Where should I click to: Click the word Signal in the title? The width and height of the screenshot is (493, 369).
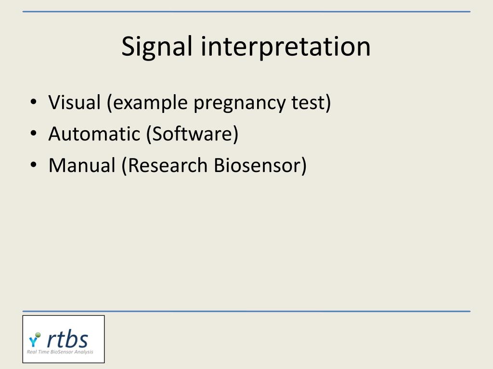(156, 47)
